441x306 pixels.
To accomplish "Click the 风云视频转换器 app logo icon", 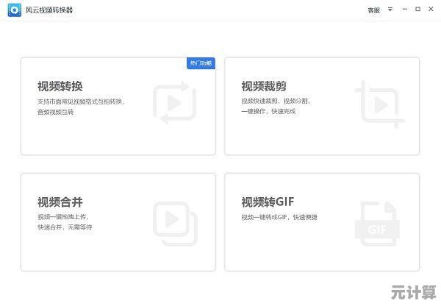I will coord(14,10).
